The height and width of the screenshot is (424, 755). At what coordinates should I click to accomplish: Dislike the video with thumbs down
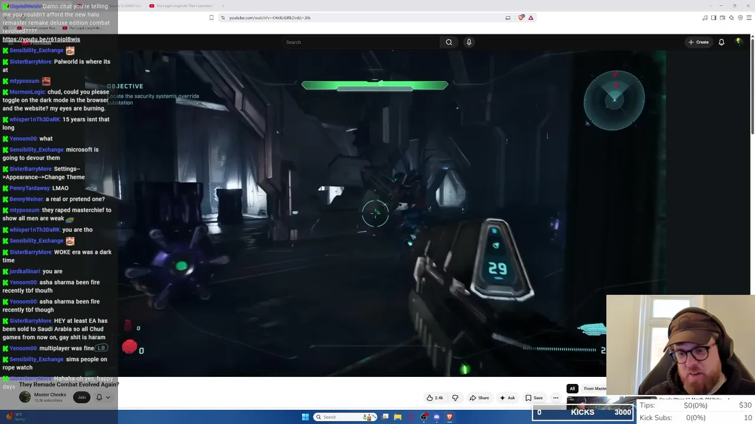point(455,398)
